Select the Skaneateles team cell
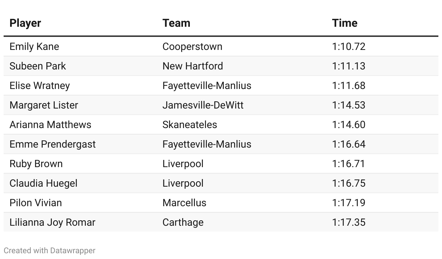 coord(190,125)
